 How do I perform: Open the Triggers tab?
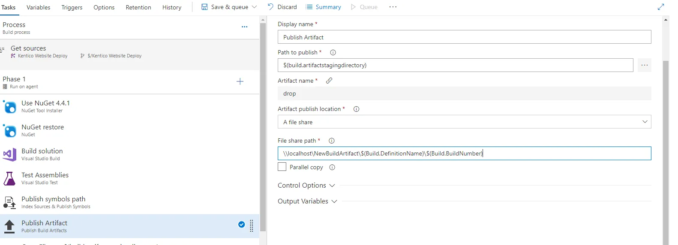pyautogui.click(x=72, y=7)
